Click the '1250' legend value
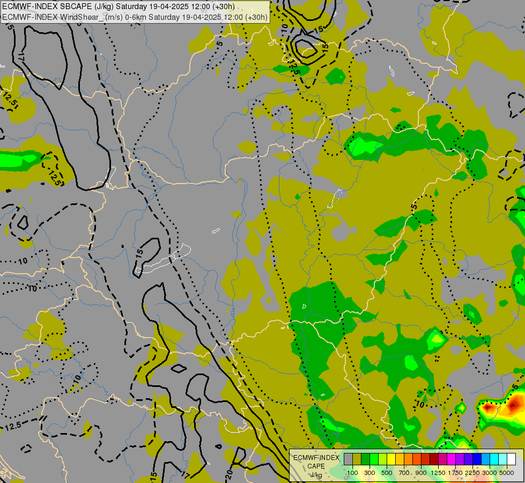The image size is (525, 483). tap(438, 473)
